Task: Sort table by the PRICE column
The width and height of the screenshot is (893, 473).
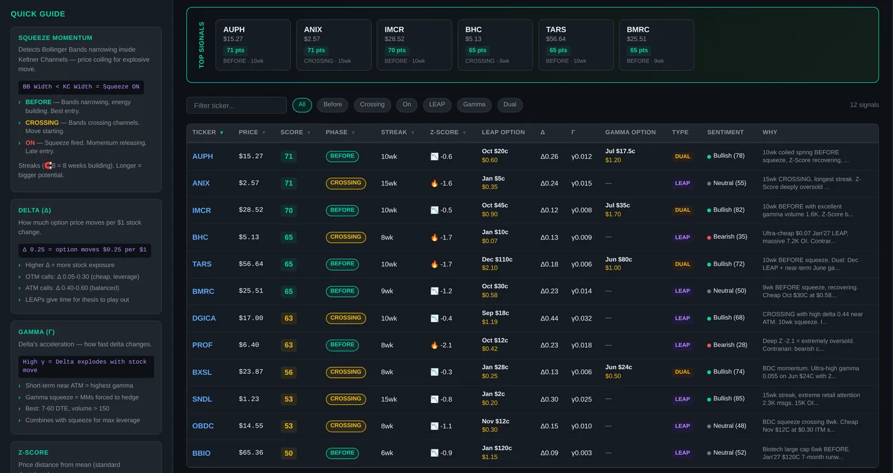Action: [x=251, y=133]
